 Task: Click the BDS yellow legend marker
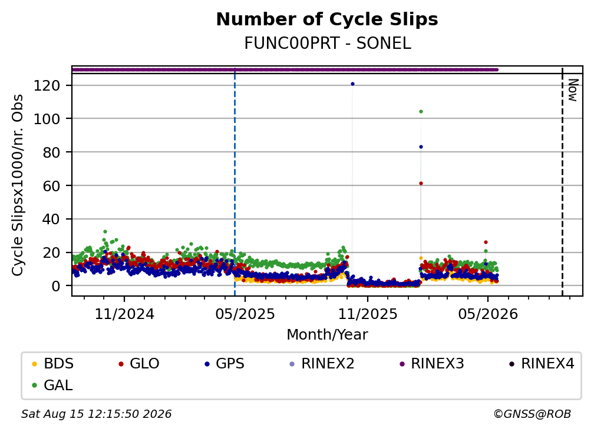point(34,364)
